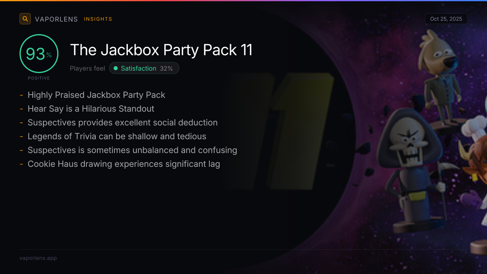Click Cookie Haus drawing lag bullet
487x274 pixels.
(124, 164)
